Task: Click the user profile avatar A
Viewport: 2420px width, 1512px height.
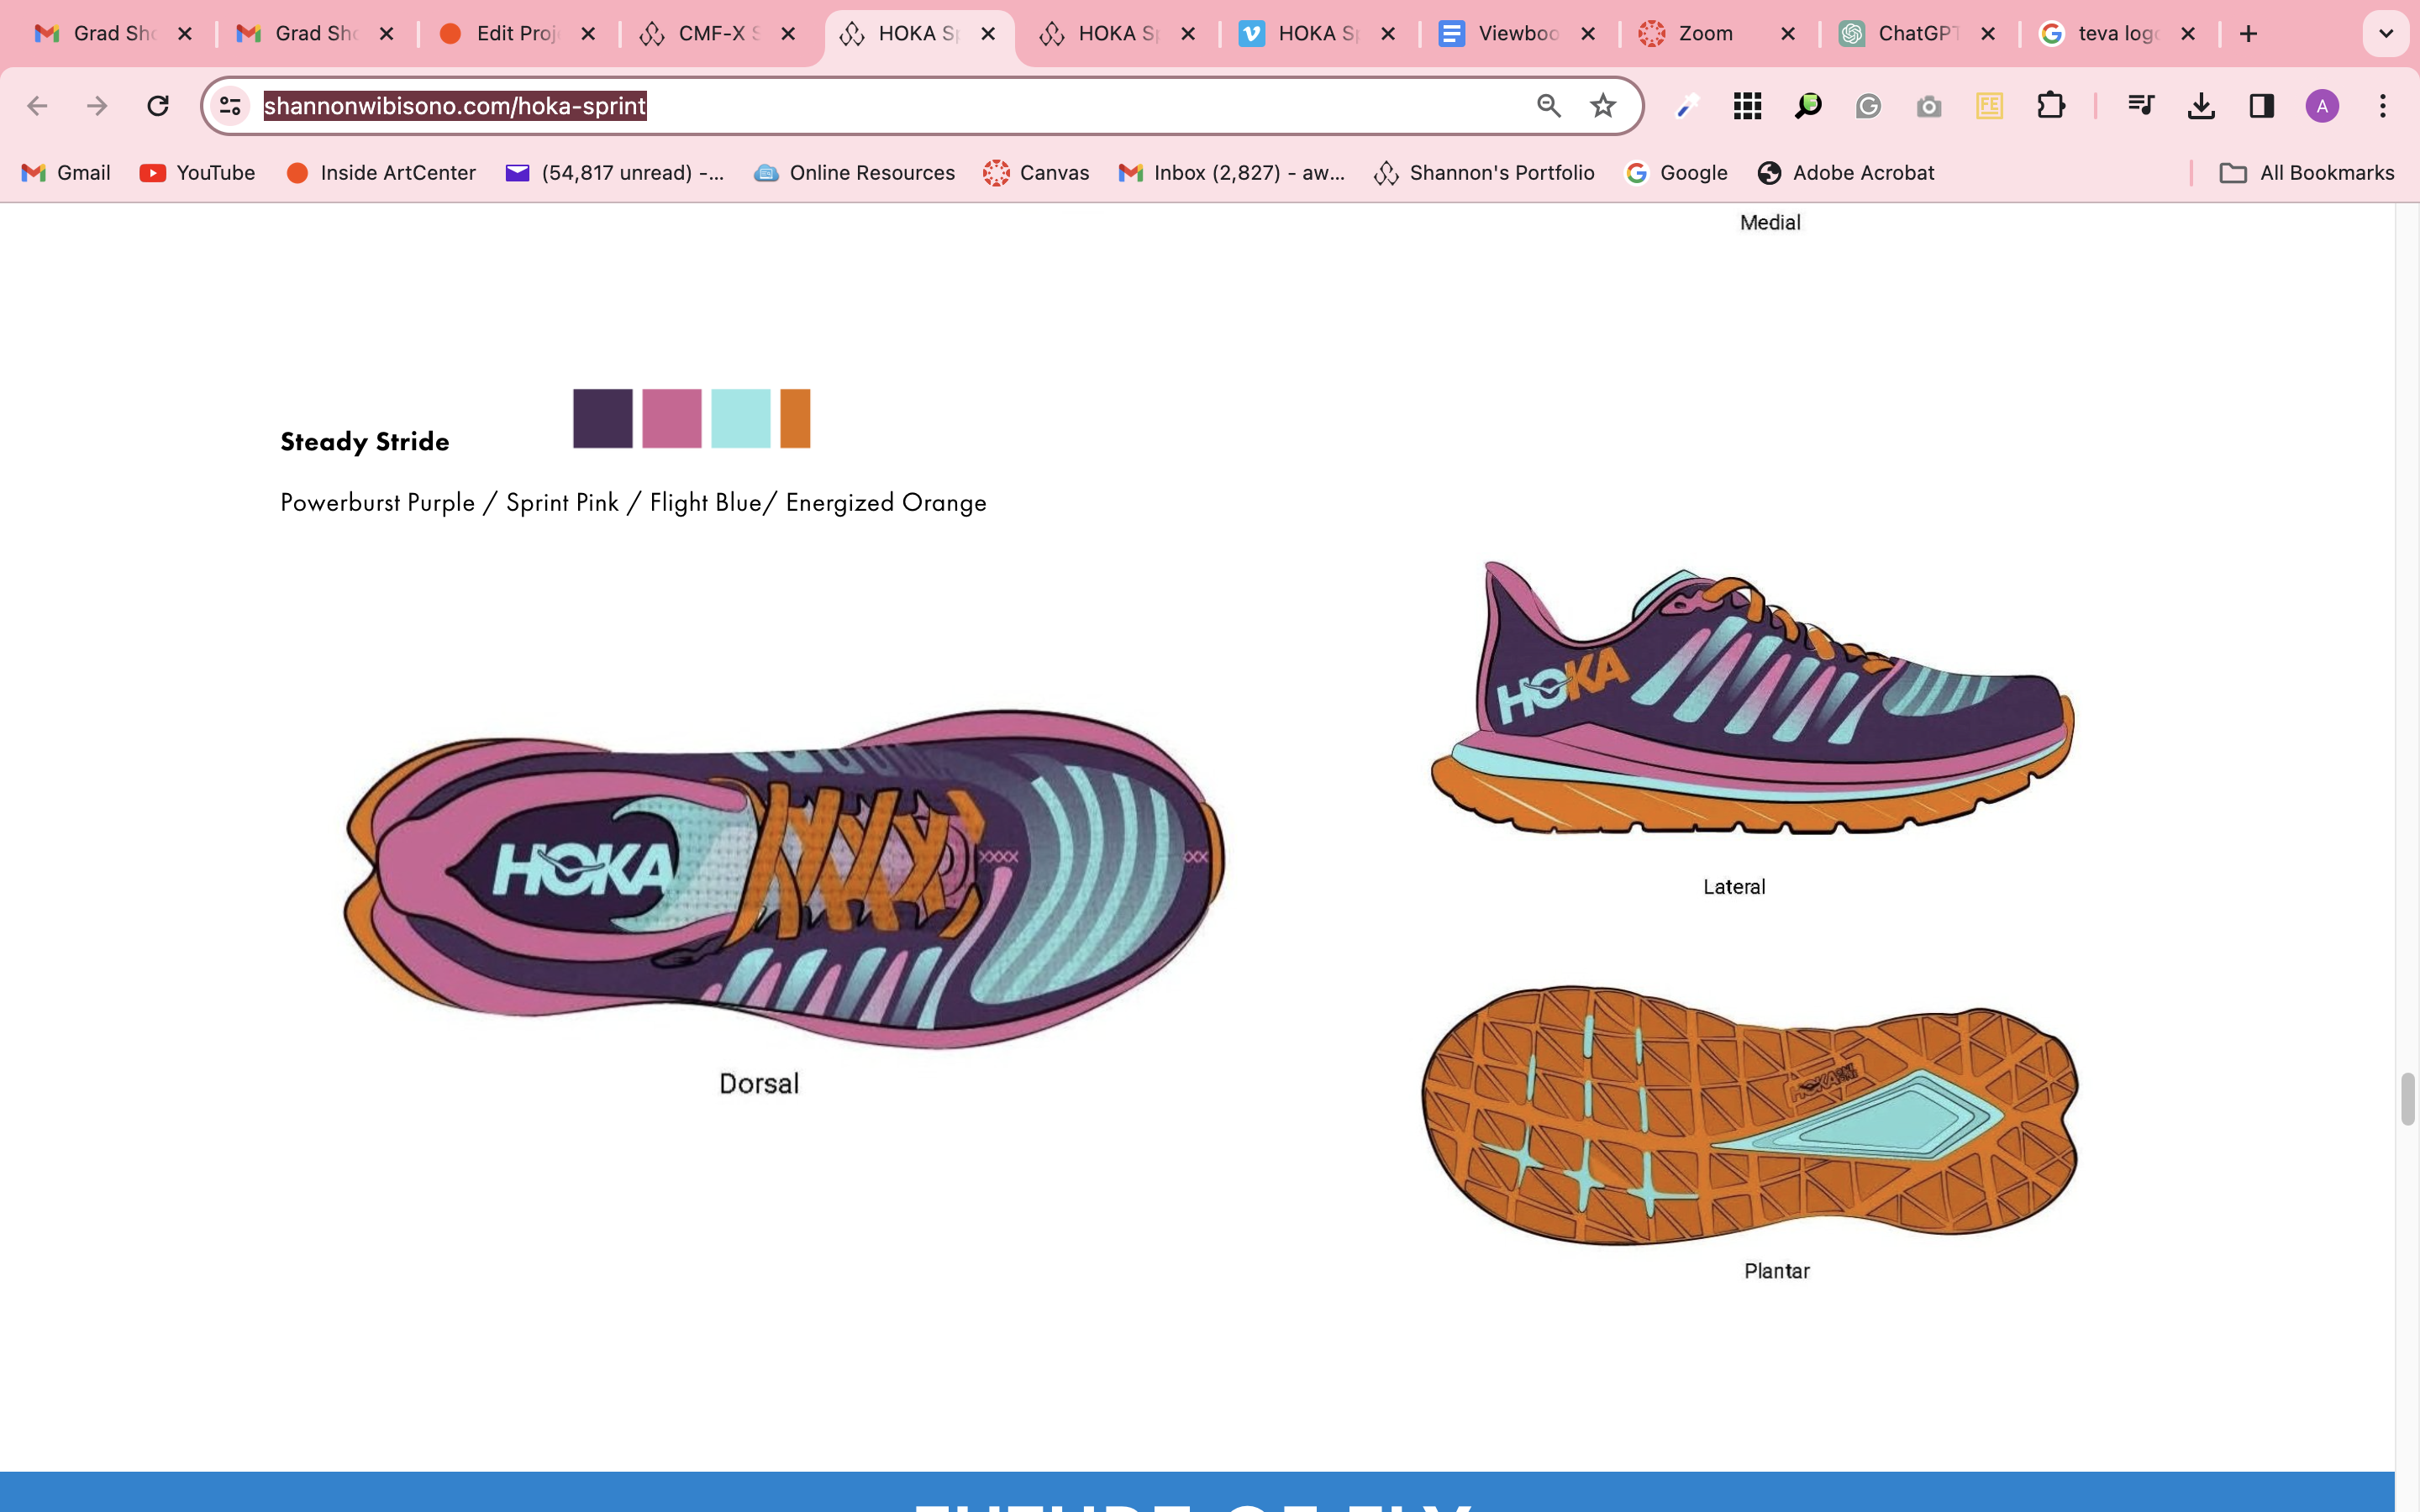Action: (2321, 106)
